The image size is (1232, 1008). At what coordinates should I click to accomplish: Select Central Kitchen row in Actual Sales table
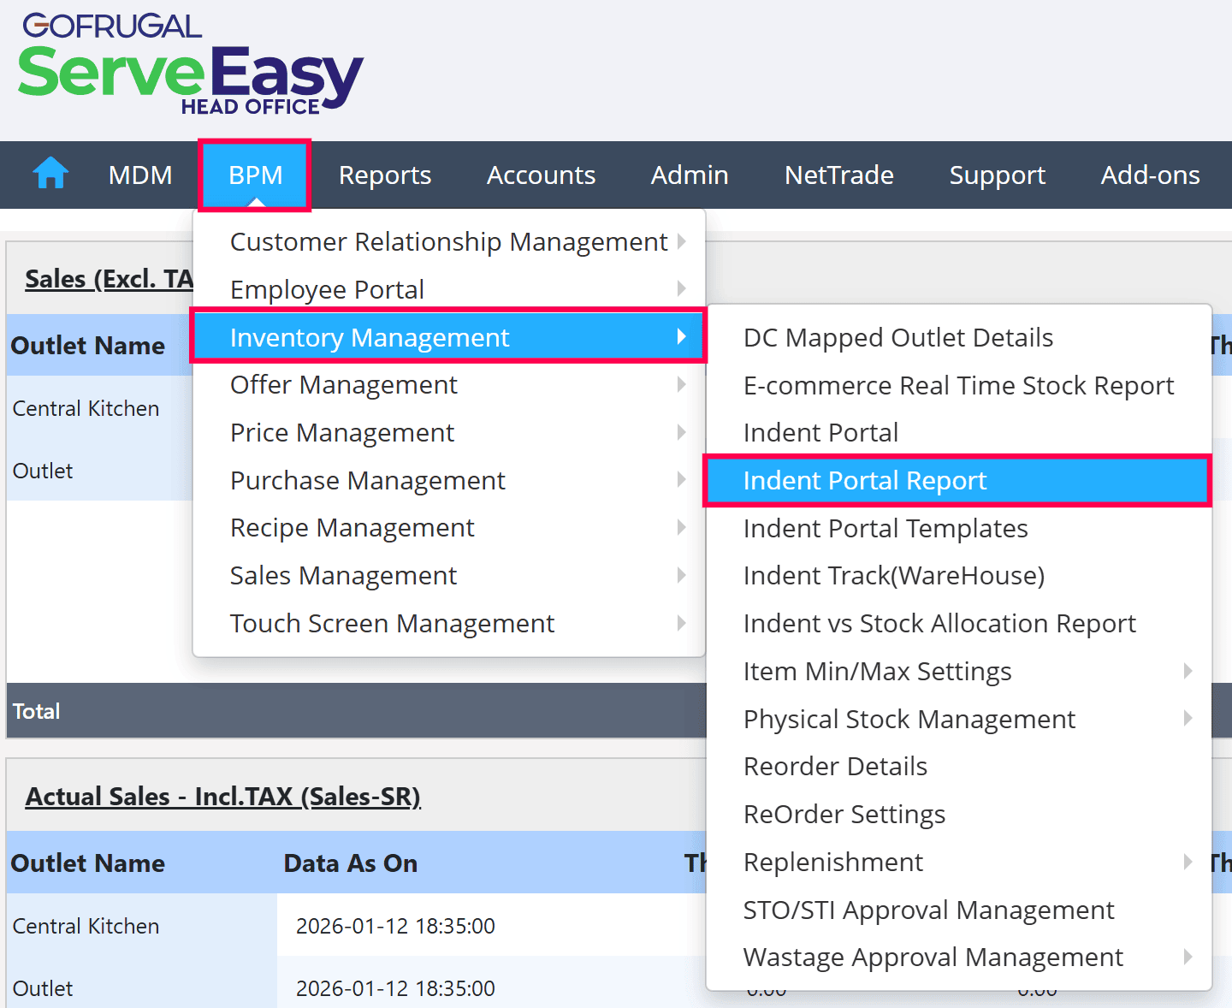point(86,926)
